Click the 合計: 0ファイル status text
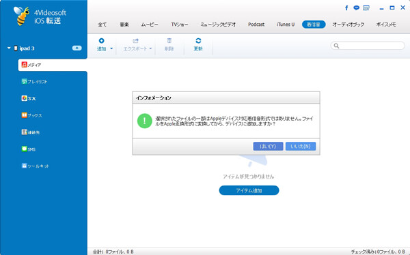Screen dimensions: 410x255 (113, 252)
